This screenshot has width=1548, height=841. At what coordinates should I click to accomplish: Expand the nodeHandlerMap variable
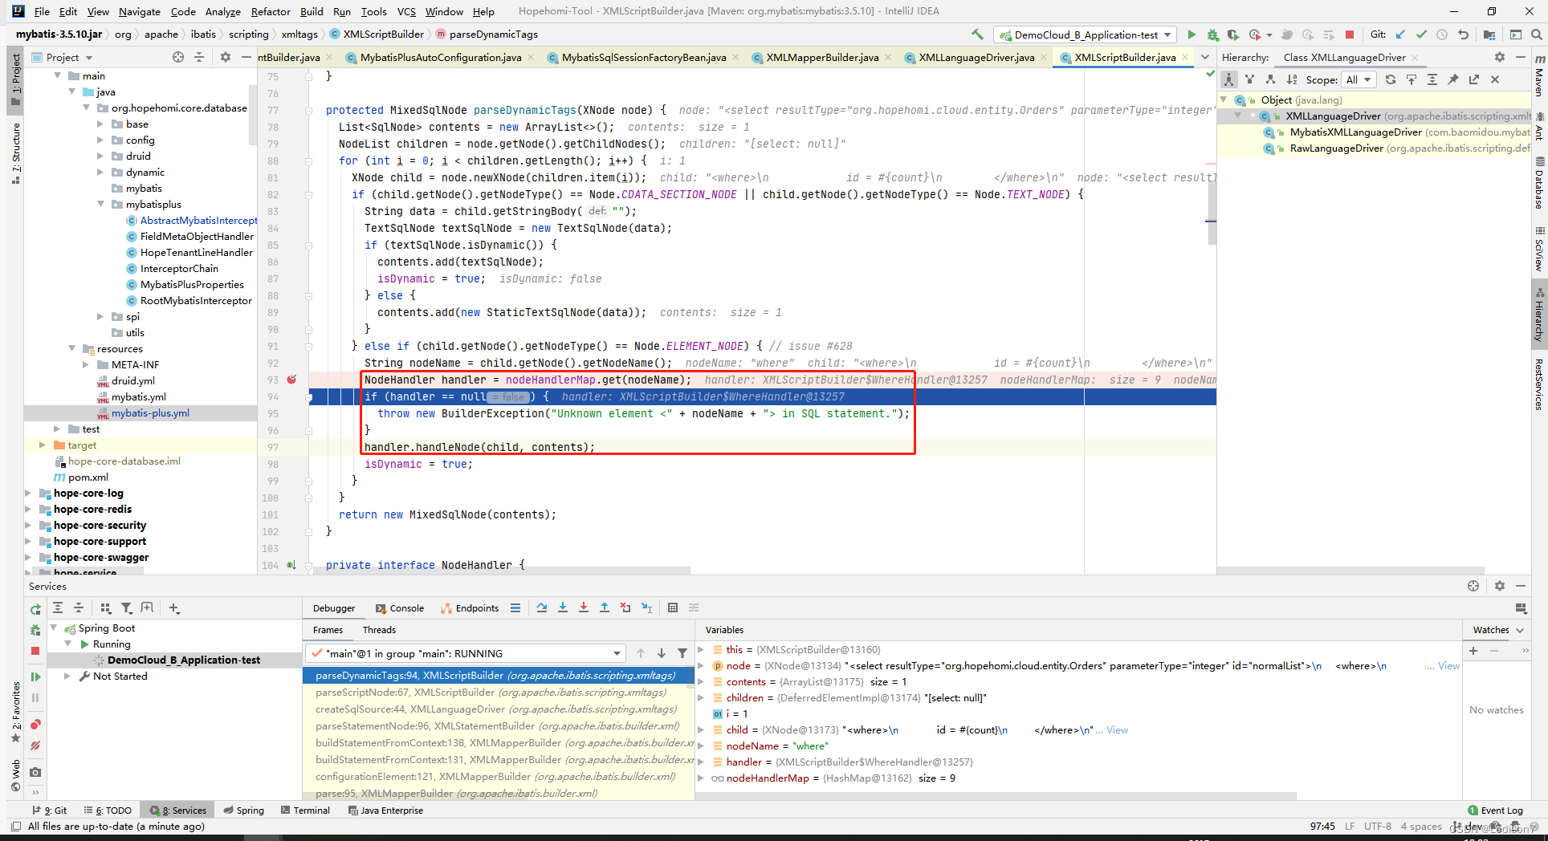pyautogui.click(x=701, y=778)
